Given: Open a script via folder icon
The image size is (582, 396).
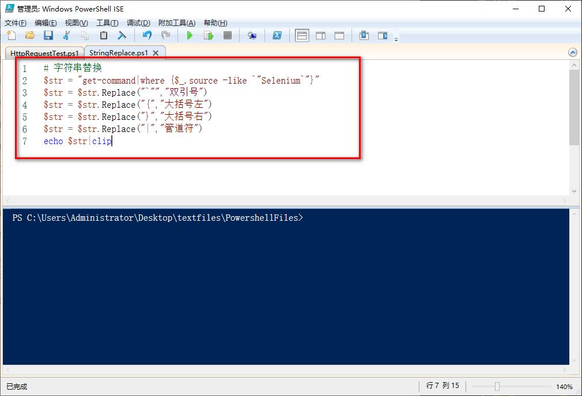Looking at the screenshot, I should point(30,36).
